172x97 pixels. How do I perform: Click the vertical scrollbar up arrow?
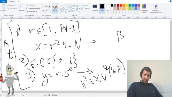tap(171, 20)
